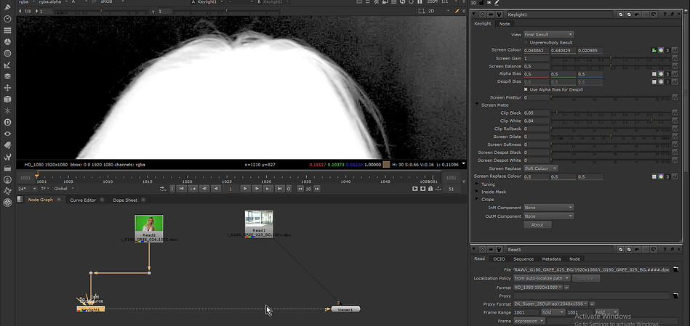Click the play forward button
Screen dimensions: 690x326
pos(245,189)
